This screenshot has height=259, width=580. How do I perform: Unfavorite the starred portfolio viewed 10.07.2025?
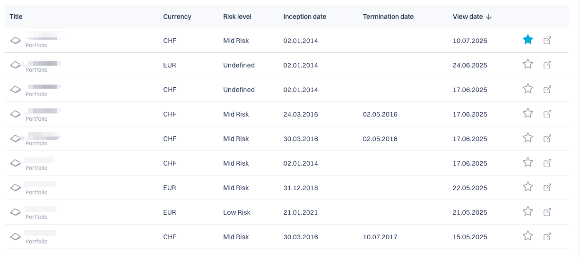click(x=528, y=40)
